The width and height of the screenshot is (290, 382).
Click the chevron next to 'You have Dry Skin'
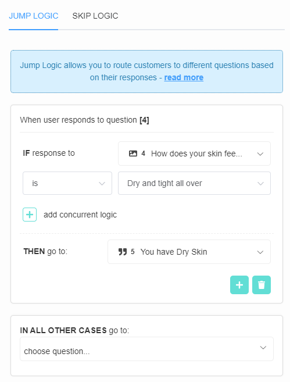[x=260, y=252]
